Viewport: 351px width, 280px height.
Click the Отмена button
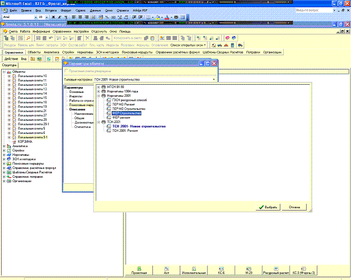[294, 207]
